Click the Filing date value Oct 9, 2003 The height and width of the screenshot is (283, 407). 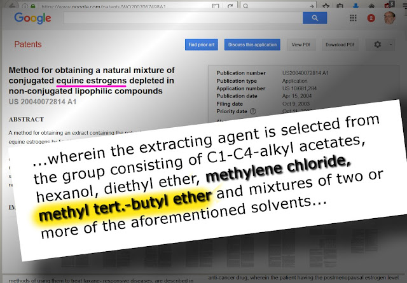point(296,104)
